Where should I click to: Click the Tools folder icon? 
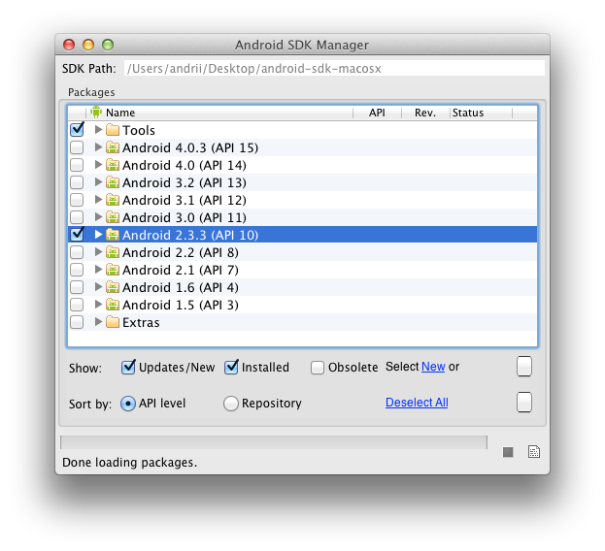point(113,130)
